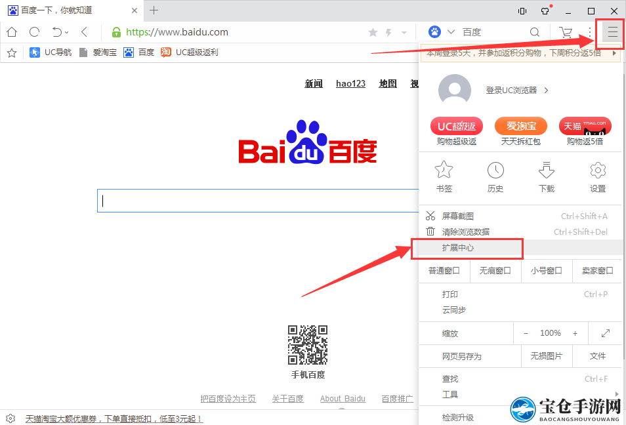Open the 百度 bookmark in bookmarks bar

click(139, 52)
